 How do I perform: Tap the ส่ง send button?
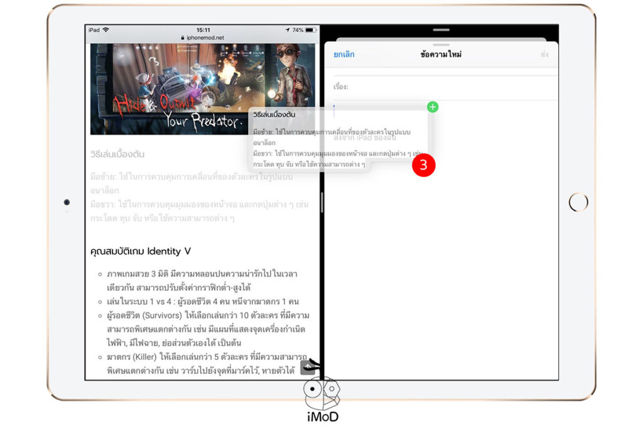(546, 55)
